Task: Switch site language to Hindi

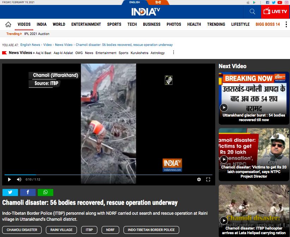Action: (158, 2)
